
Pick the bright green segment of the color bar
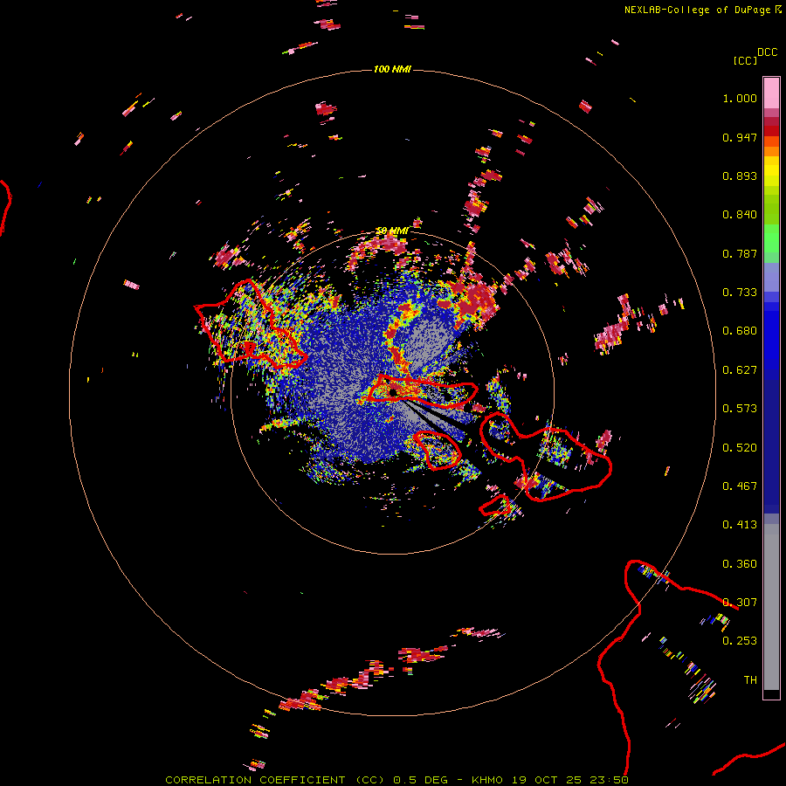pyautogui.click(x=771, y=238)
